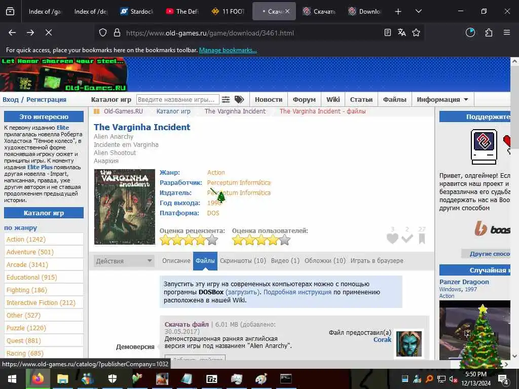Image resolution: width=519 pixels, height=389 pixels.
Task: Bookmark this page with the star icon
Action: [x=416, y=32]
